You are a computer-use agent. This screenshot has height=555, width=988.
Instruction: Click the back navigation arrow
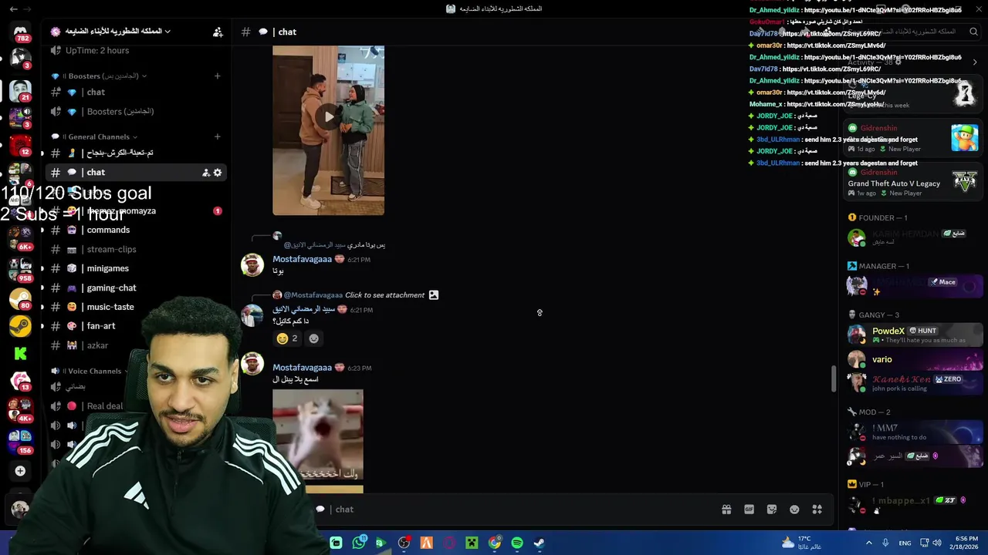pos(13,9)
